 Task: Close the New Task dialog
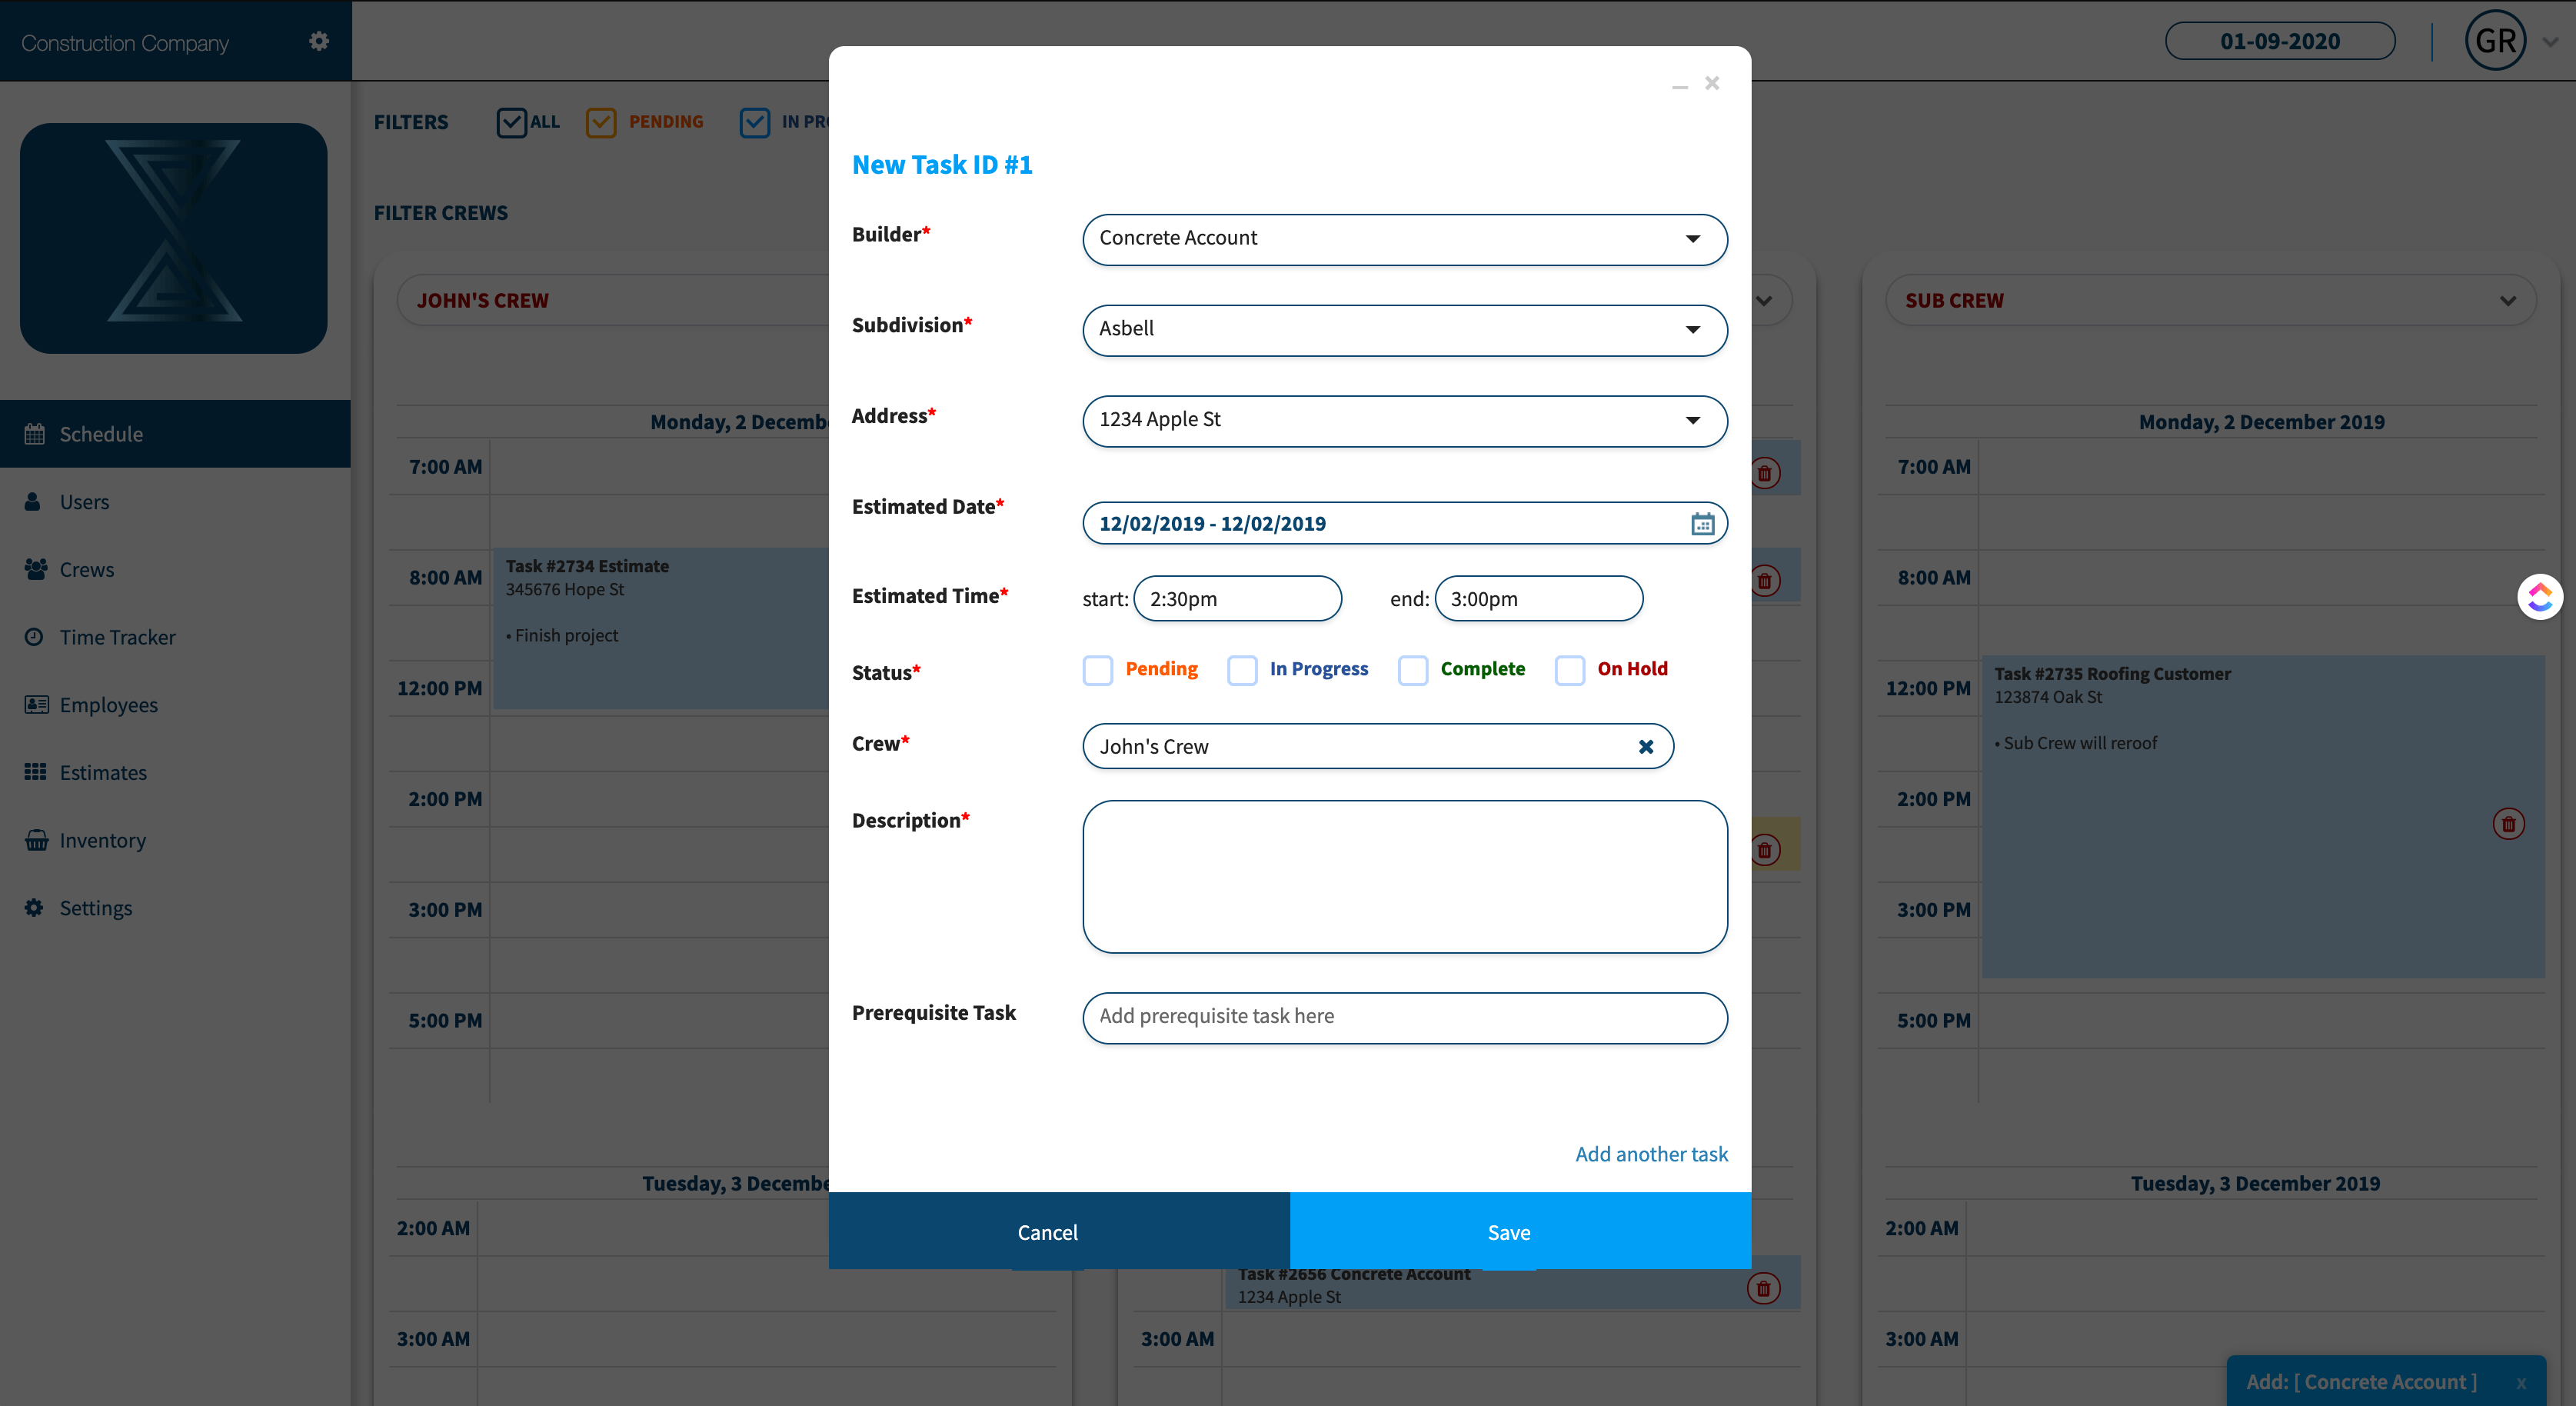[x=1712, y=83]
